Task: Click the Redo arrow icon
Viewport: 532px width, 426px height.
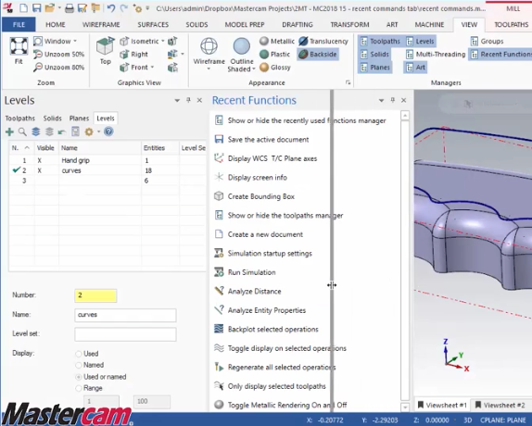Action: point(124,7)
